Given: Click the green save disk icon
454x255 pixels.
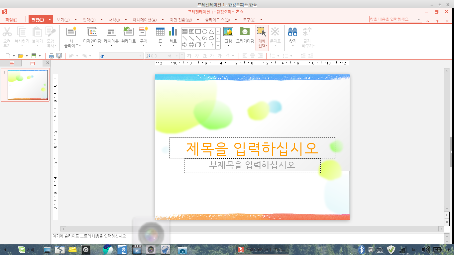Looking at the screenshot, I should [34, 56].
